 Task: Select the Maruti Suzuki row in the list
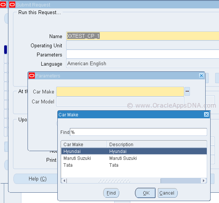tap(134, 158)
